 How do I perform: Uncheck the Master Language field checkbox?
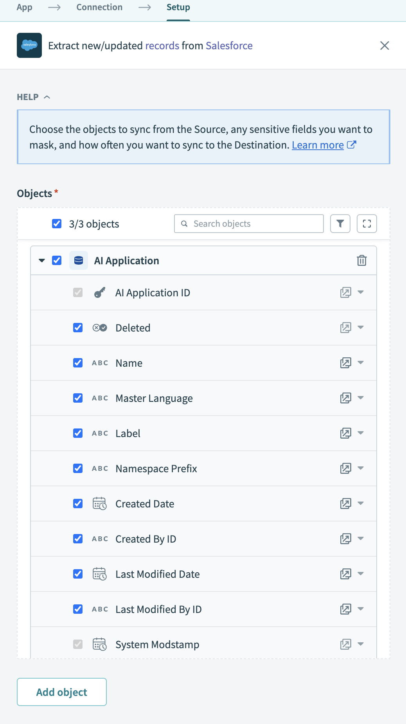(x=78, y=398)
